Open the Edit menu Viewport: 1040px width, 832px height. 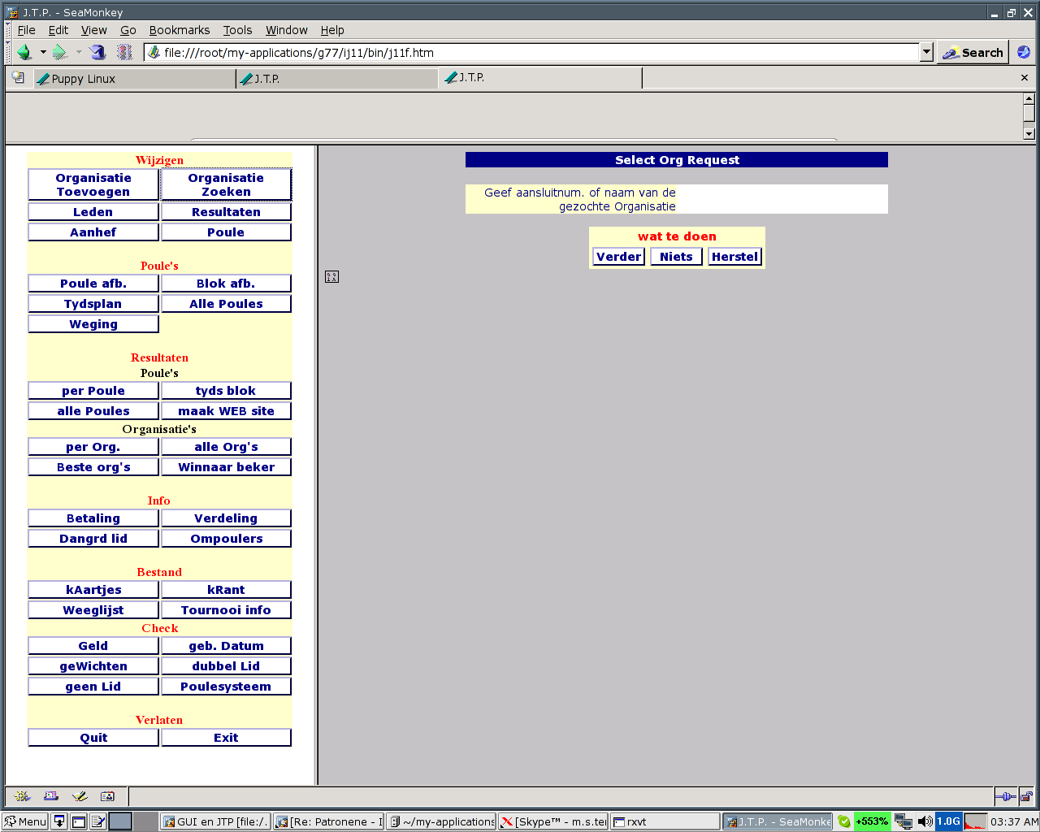click(58, 30)
